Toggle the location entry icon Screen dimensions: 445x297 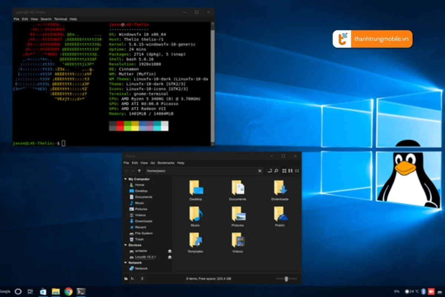point(270,171)
